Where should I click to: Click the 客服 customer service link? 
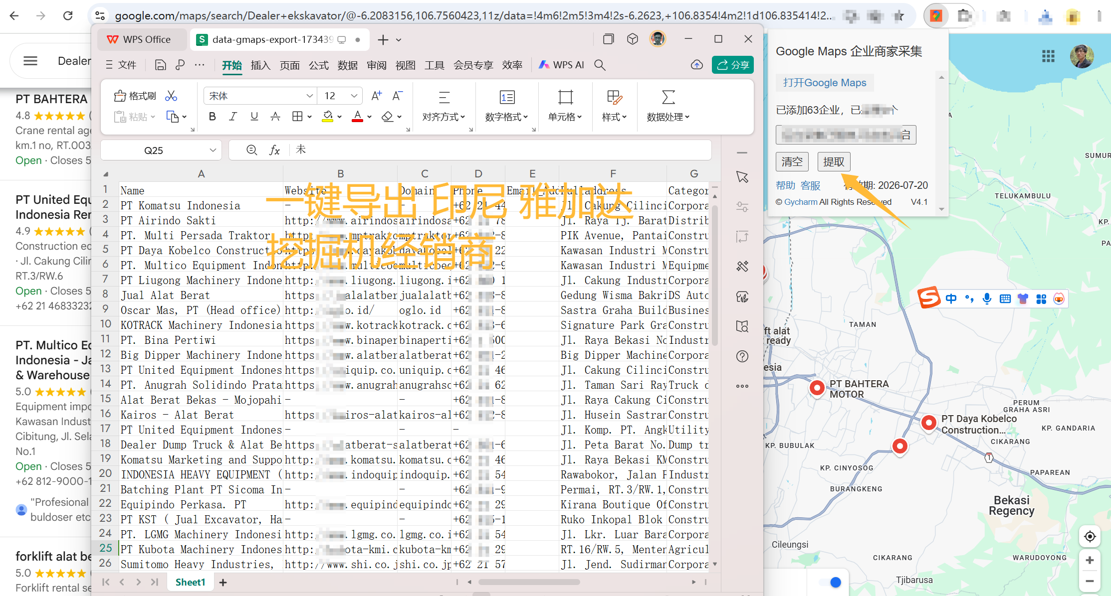[x=811, y=185]
